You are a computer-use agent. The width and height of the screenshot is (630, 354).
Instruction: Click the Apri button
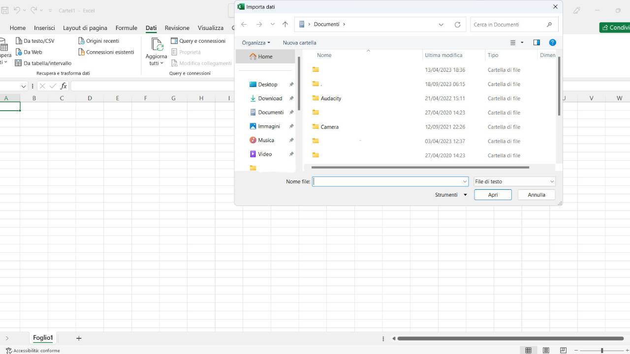coord(492,195)
